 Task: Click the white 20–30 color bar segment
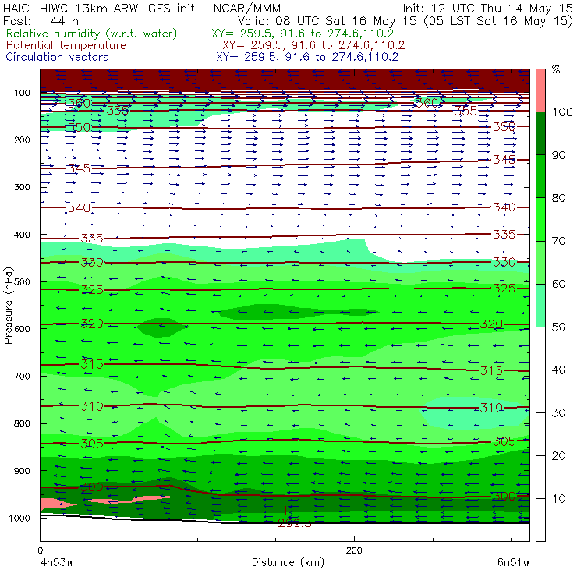540,434
